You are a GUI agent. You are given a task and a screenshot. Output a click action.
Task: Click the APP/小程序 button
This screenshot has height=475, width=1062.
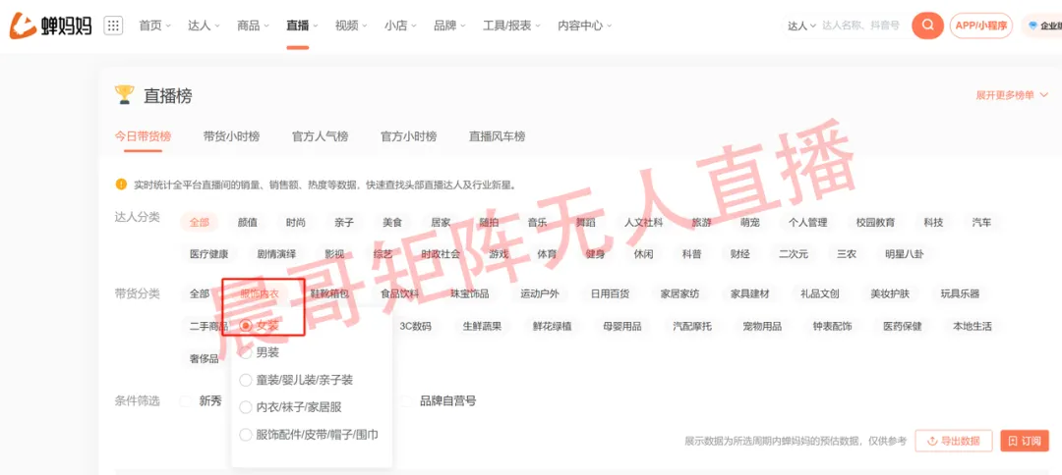pyautogui.click(x=980, y=26)
